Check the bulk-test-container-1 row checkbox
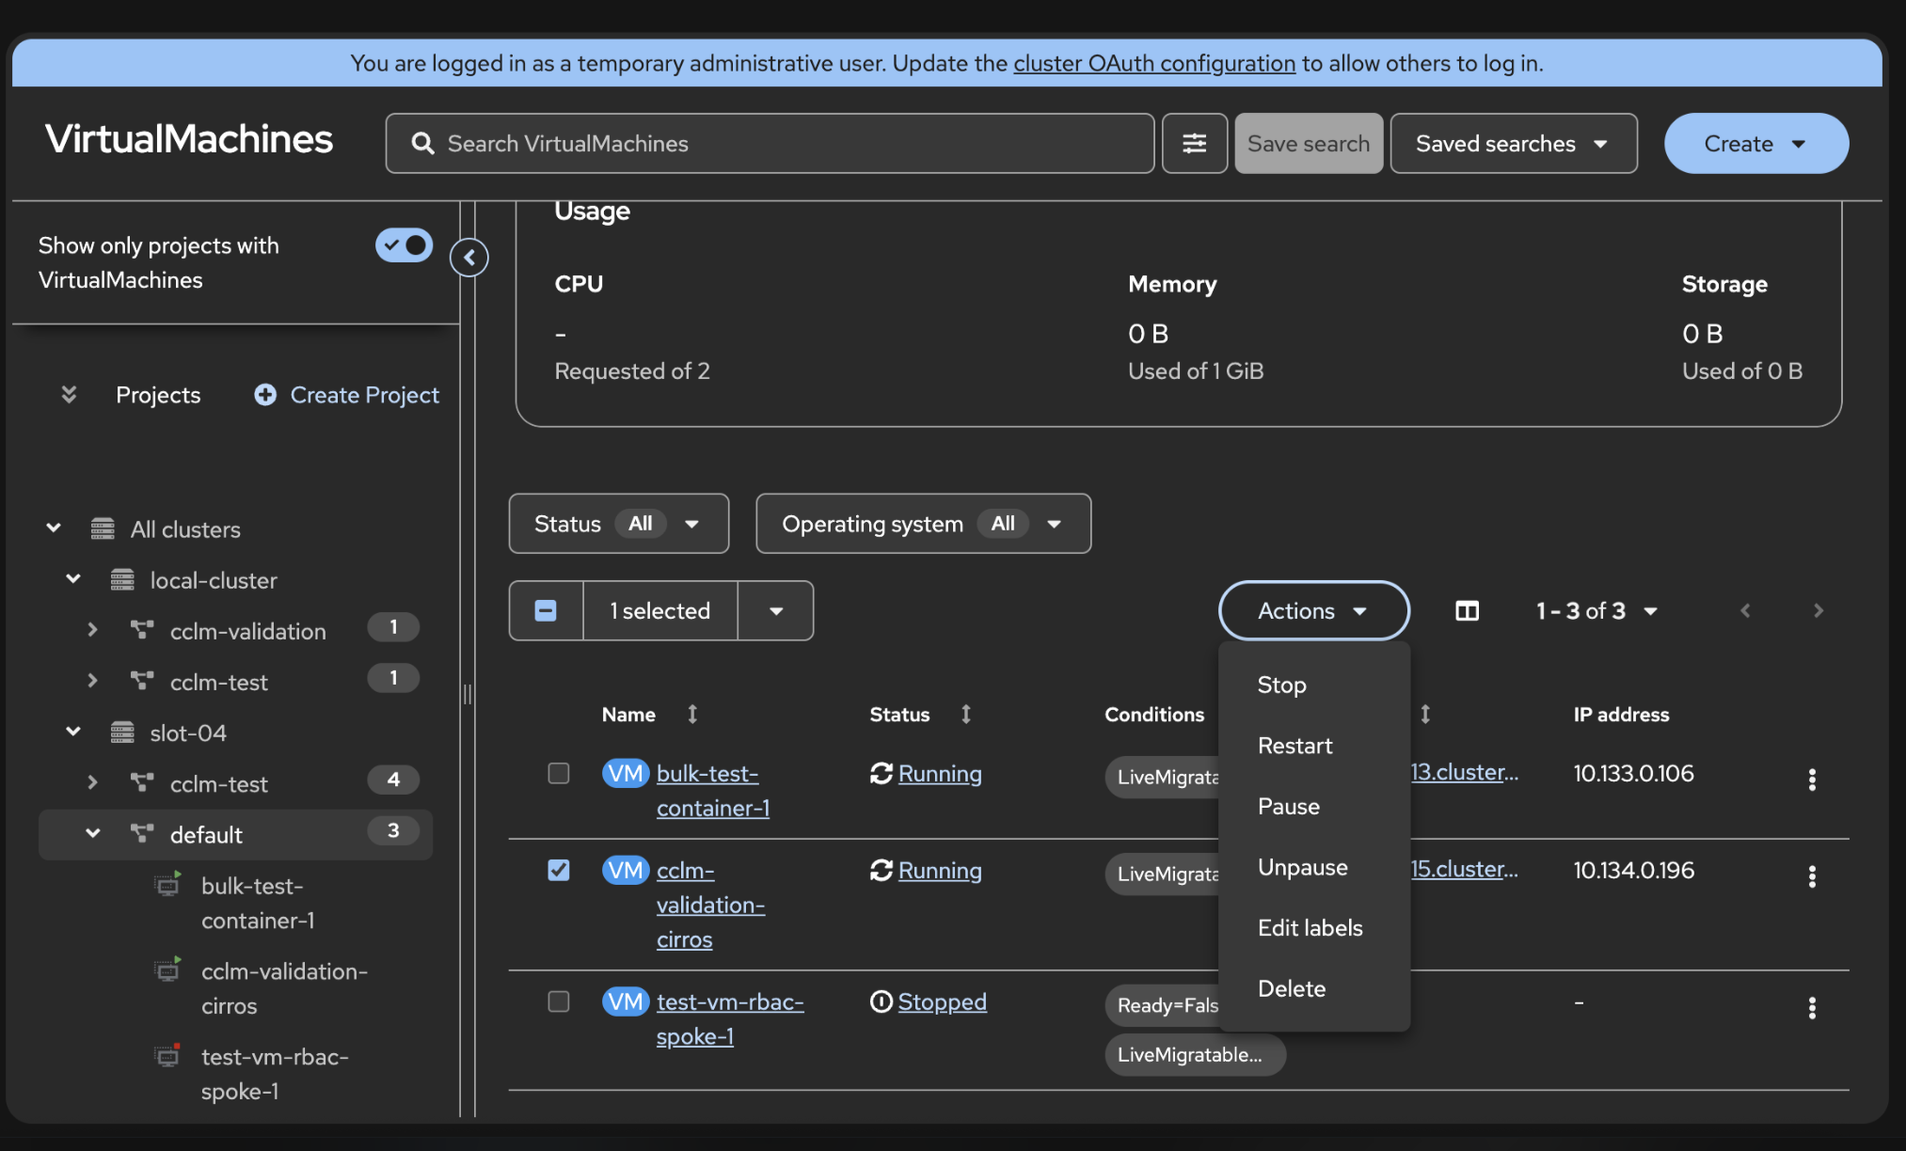Screen dimensions: 1906x1151 (559, 773)
